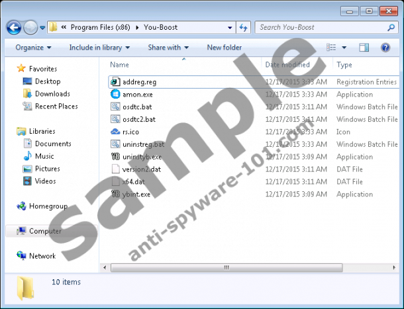Screen dimensions: 404x309
Task: Open the Documents library in sidebar
Action: coord(53,144)
